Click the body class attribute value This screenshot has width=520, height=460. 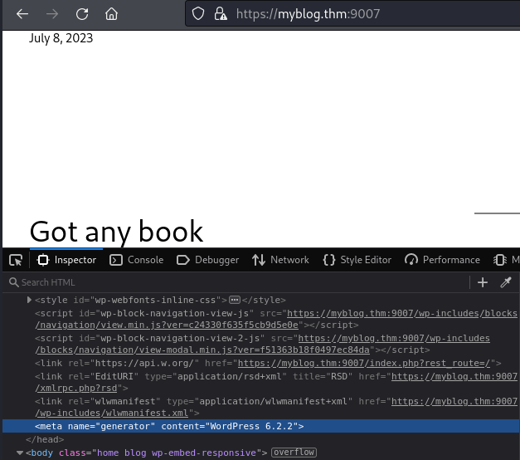pyautogui.click(x=176, y=453)
